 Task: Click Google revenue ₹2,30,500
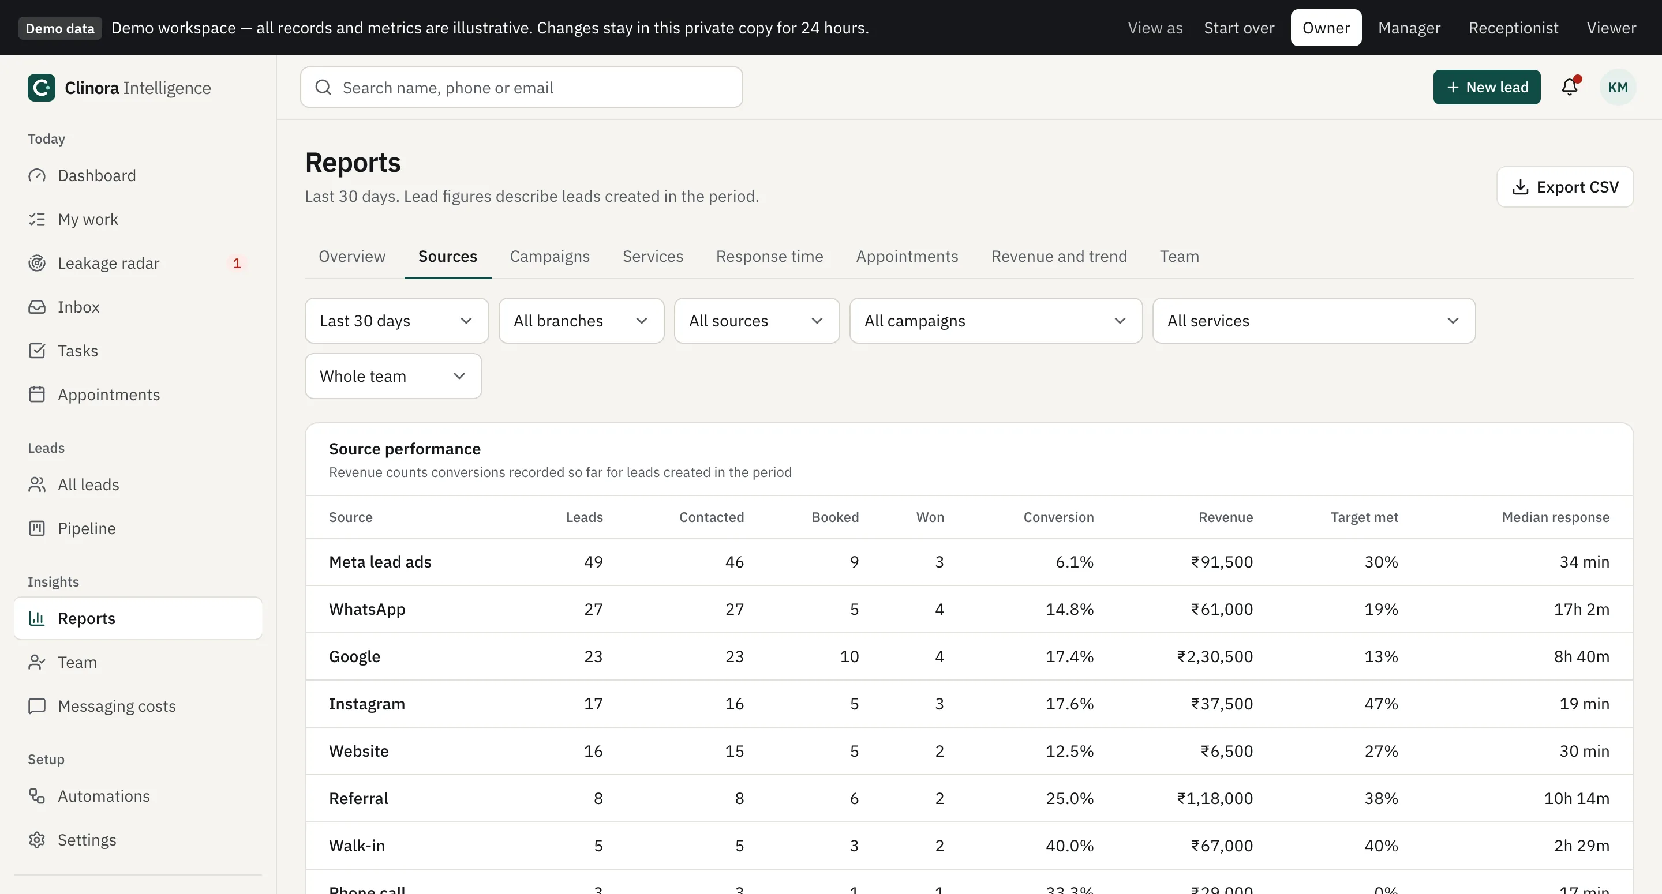pyautogui.click(x=1215, y=656)
